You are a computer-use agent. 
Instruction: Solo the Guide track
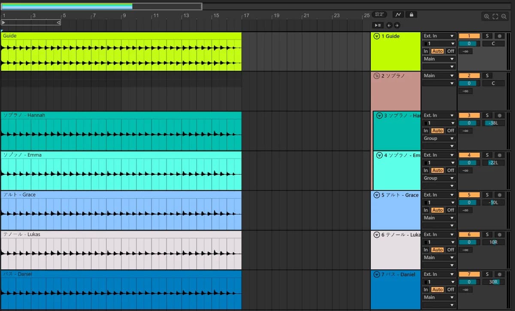click(x=487, y=36)
